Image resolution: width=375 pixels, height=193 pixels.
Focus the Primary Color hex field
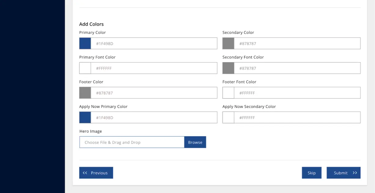click(154, 43)
